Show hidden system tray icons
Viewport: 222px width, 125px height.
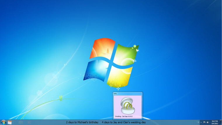tap(201, 122)
